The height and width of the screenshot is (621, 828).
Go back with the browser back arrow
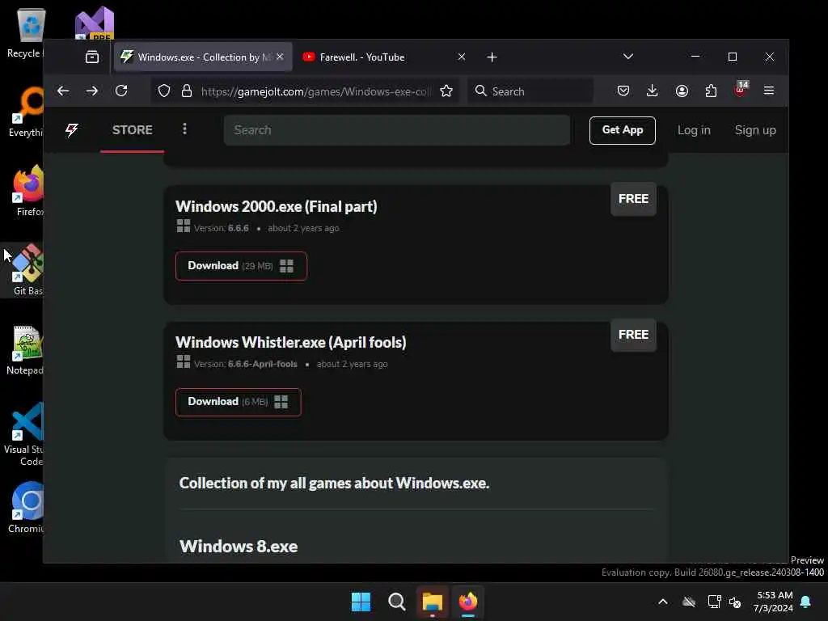pos(63,91)
